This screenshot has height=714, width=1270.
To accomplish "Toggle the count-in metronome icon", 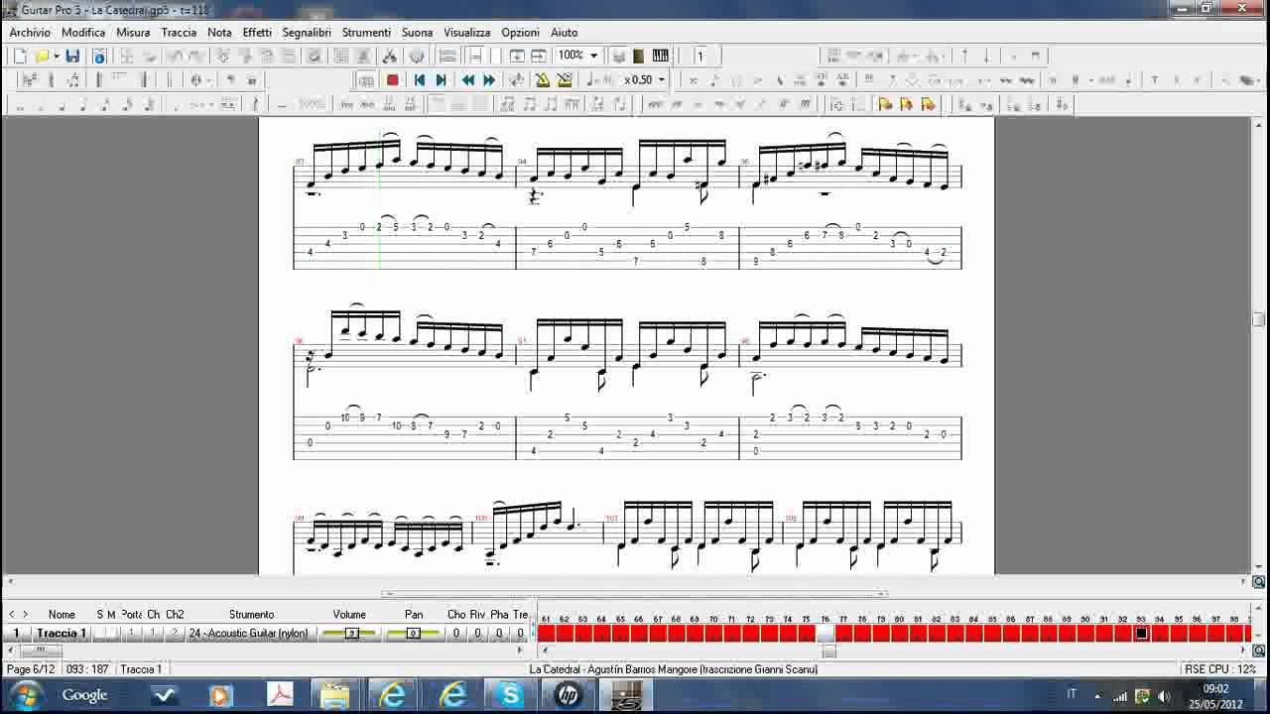I will pyautogui.click(x=565, y=80).
